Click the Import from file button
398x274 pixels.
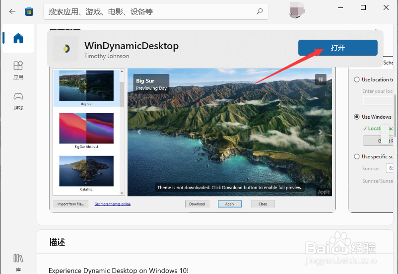click(71, 204)
